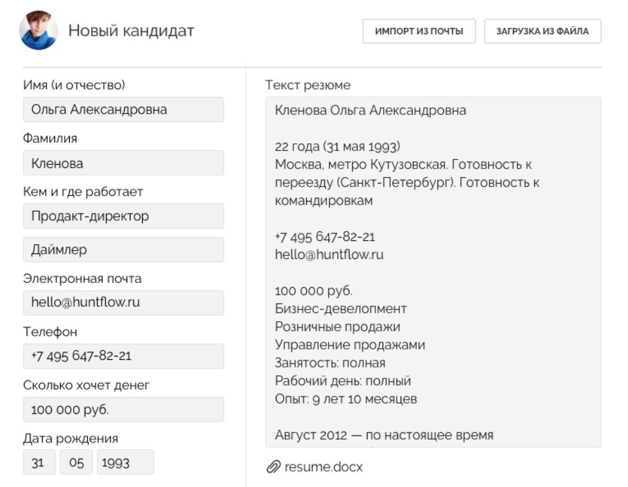The image size is (628, 487).
Task: Click the candidate avatar photo
Action: click(x=39, y=30)
